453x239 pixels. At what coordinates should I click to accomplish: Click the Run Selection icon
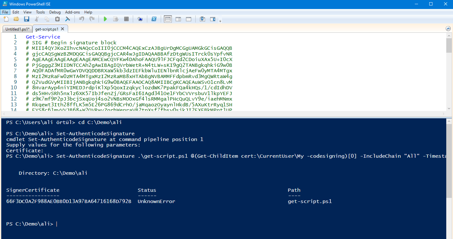[115, 19]
